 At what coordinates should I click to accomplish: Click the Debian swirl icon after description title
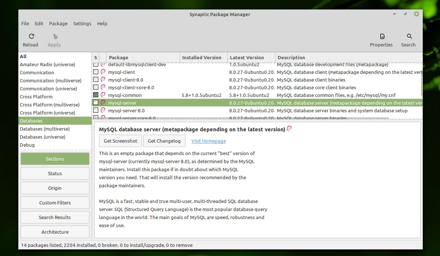(289, 129)
